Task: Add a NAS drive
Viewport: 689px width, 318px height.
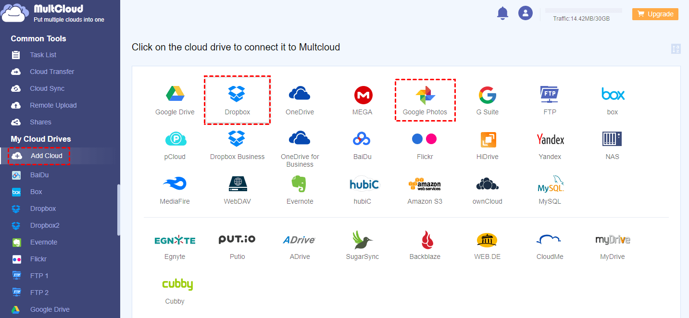Action: (612, 139)
